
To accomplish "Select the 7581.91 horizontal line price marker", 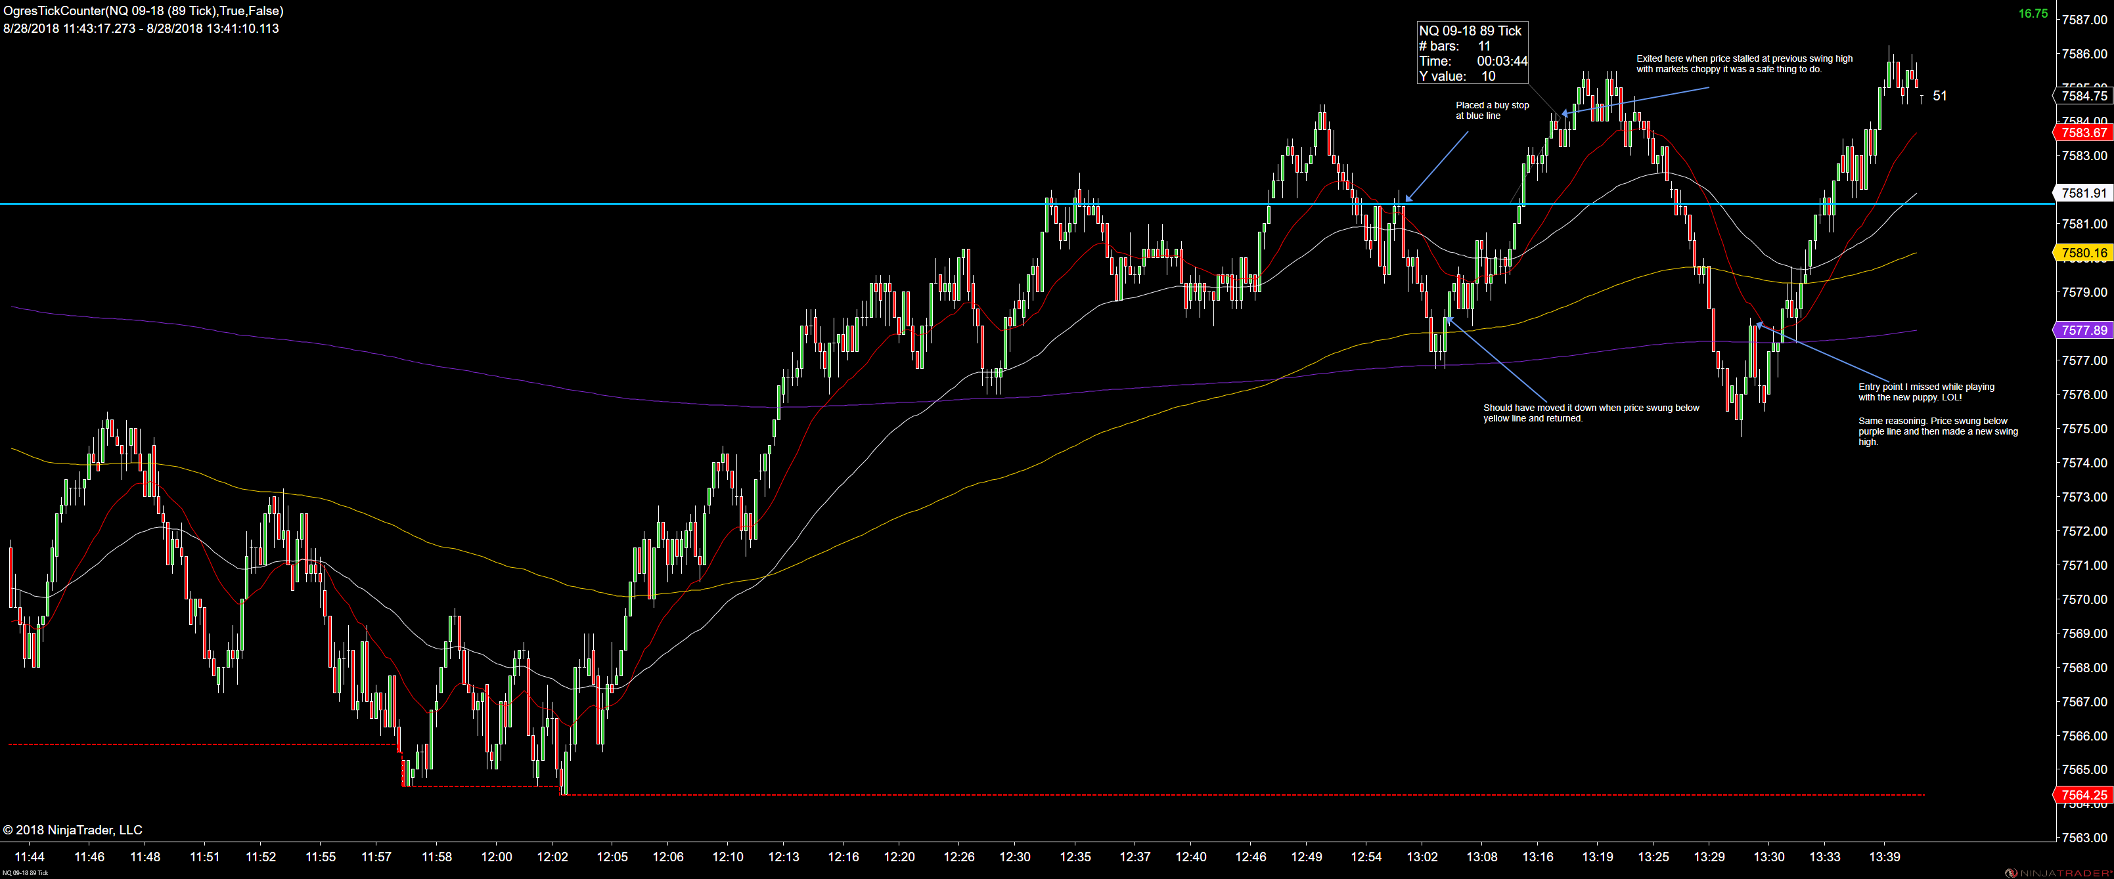I will [2083, 194].
